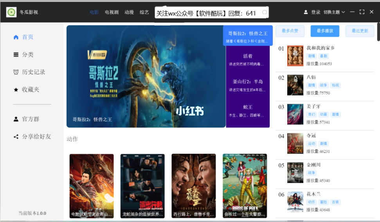Minimize the 冬瓜影视 window

(352, 12)
